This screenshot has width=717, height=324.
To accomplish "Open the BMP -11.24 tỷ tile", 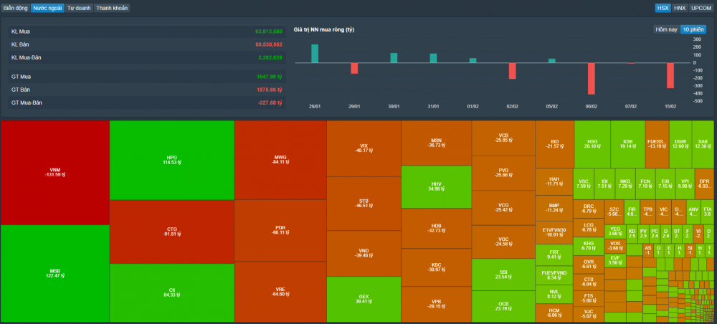I will coord(554,208).
